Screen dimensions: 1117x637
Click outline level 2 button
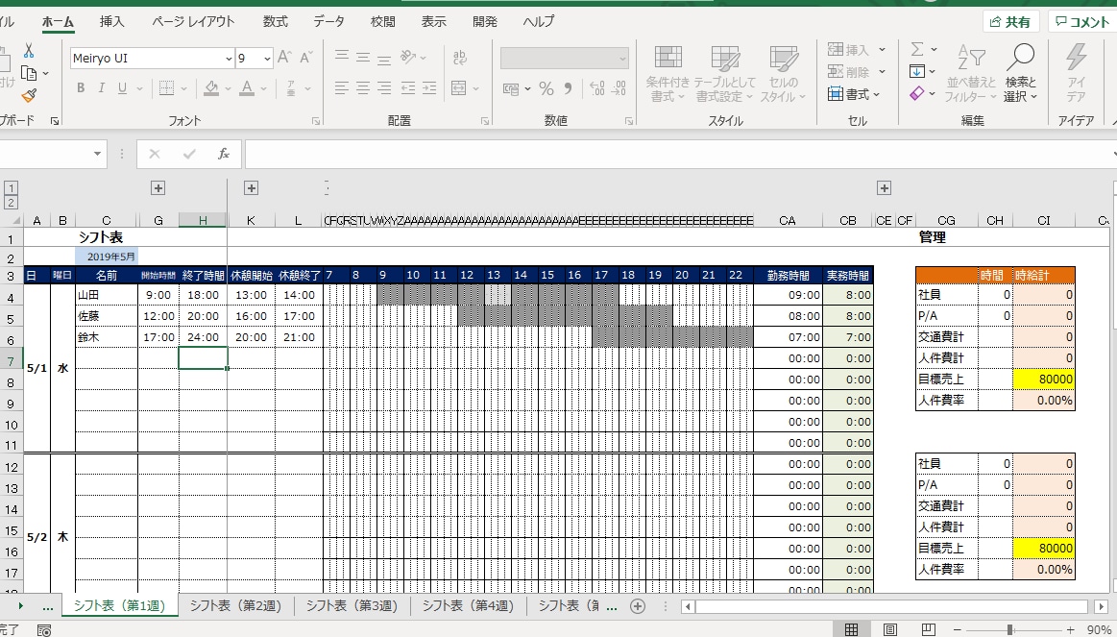tap(11, 203)
